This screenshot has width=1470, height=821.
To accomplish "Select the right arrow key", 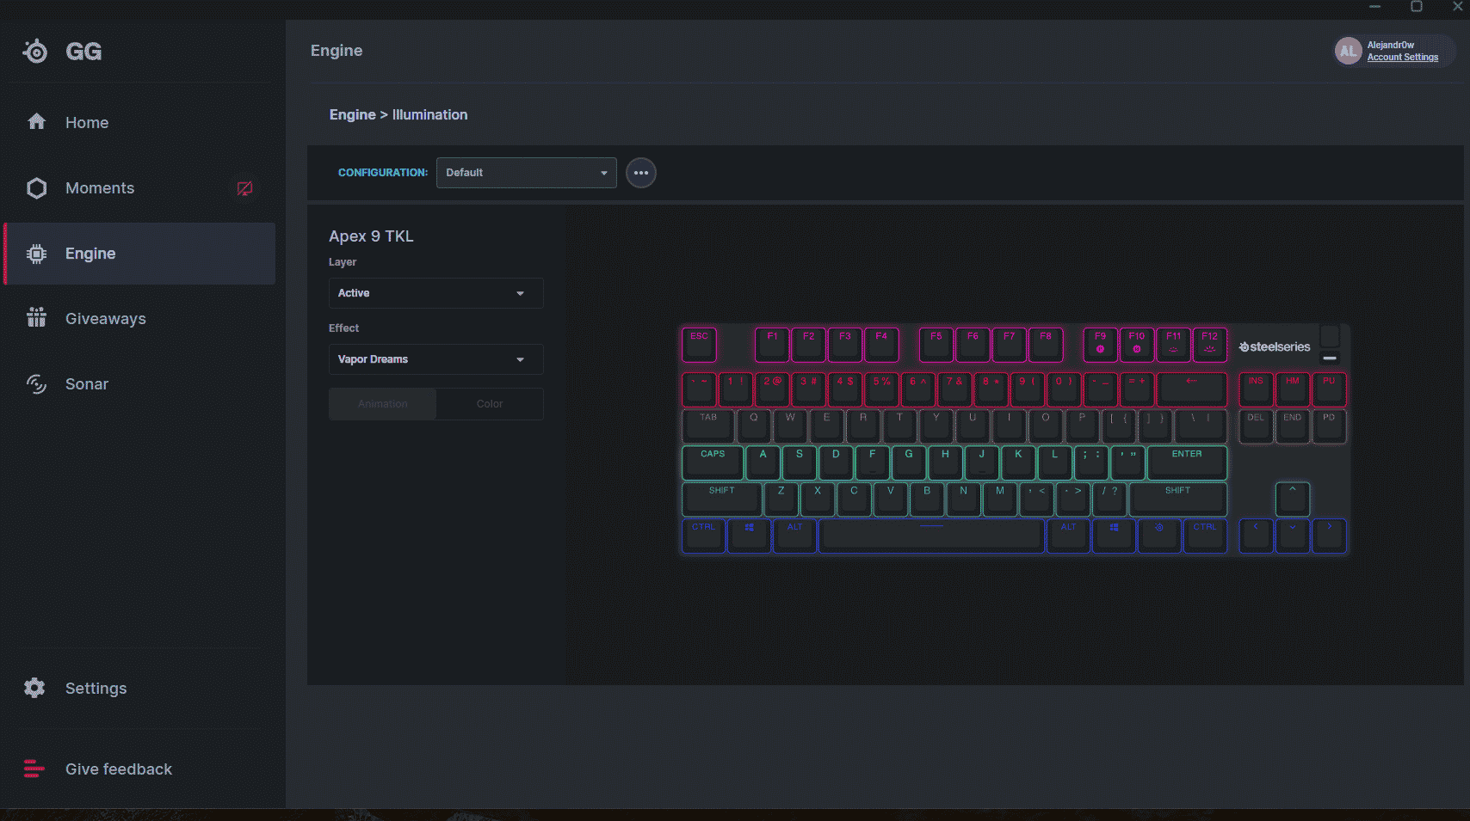I will click(x=1329, y=536).
